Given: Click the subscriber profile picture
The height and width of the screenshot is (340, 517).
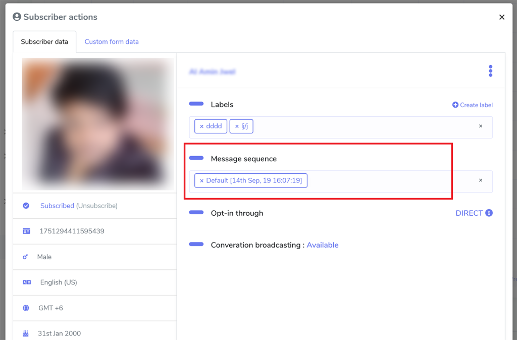Looking at the screenshot, I should coord(97,124).
